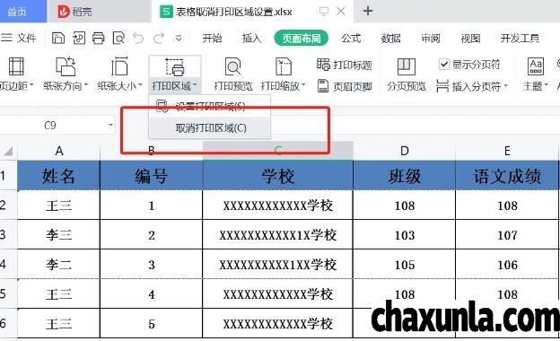Toggle the 显示分页符 checkbox
Screen dimensions: 560x341
(443, 65)
